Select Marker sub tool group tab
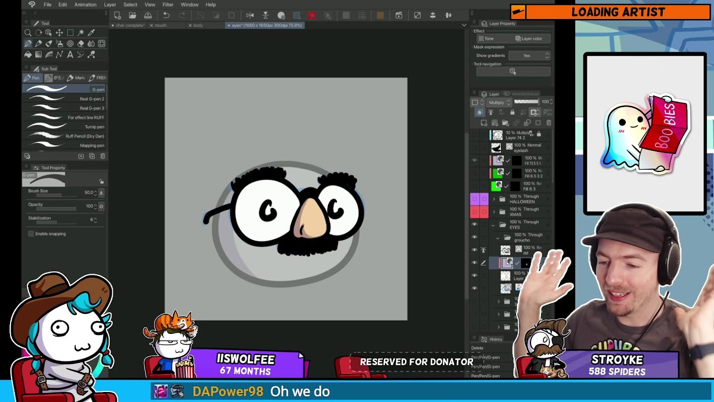The height and width of the screenshot is (402, 714). pos(77,78)
